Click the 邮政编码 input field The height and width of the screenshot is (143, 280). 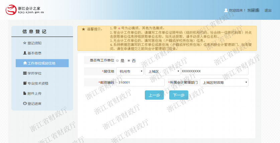[x=140, y=82]
